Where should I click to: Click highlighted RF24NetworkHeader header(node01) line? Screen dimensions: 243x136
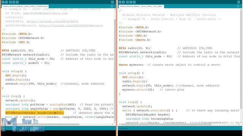tap(35, 113)
